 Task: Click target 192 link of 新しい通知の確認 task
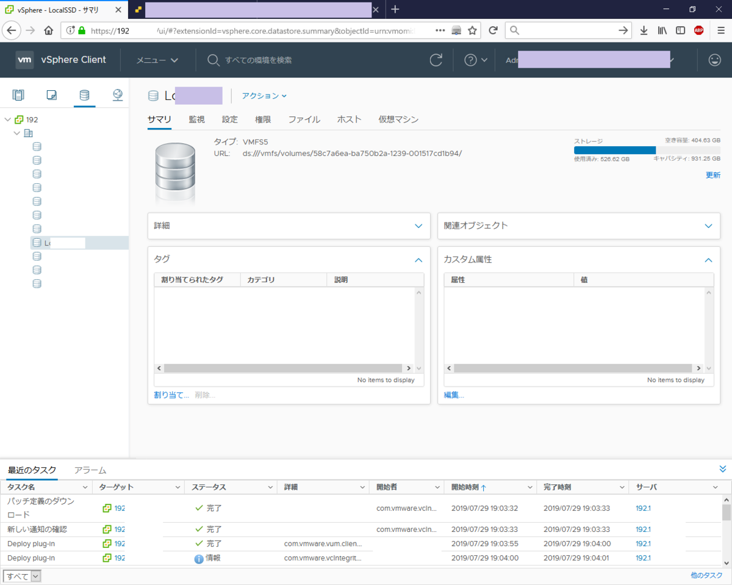coord(120,530)
